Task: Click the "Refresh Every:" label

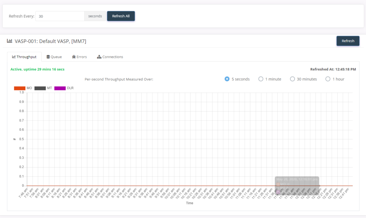Action: pyautogui.click(x=21, y=16)
